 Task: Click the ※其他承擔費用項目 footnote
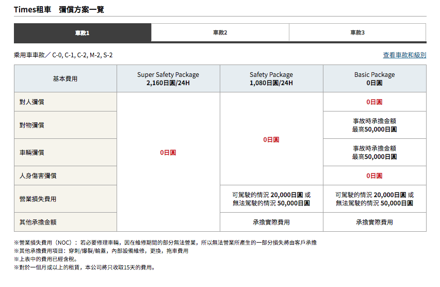pos(101,251)
